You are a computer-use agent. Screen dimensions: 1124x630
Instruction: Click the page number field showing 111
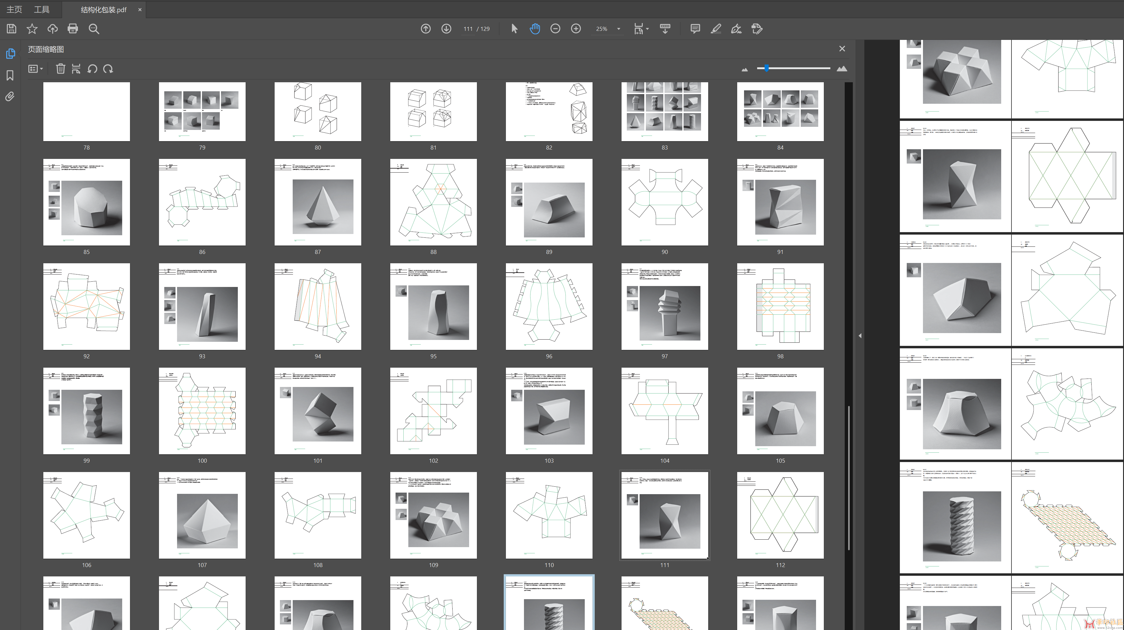(468, 29)
